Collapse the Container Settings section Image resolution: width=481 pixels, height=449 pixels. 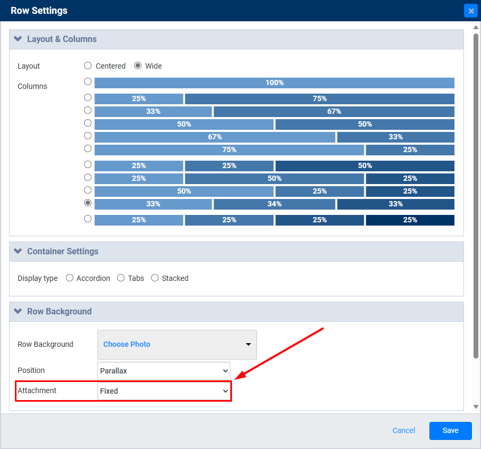18,251
